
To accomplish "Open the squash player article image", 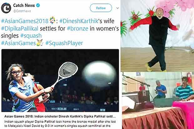I will [60, 80].
